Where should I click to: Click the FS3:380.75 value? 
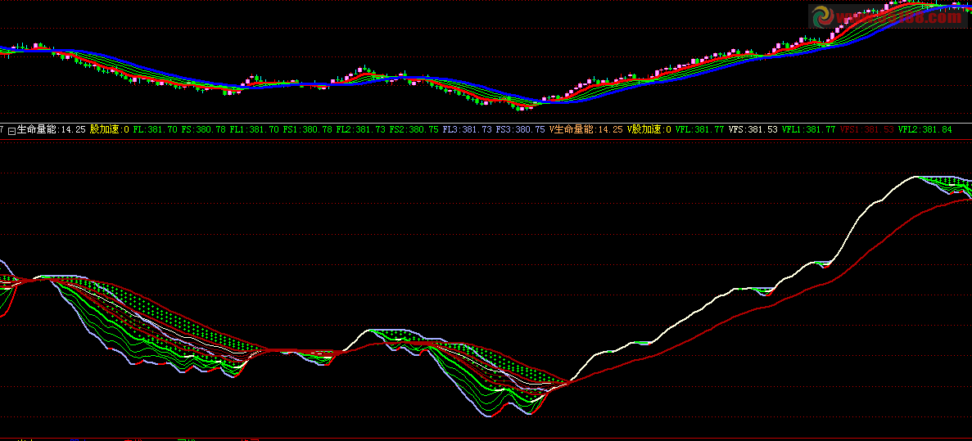point(521,129)
